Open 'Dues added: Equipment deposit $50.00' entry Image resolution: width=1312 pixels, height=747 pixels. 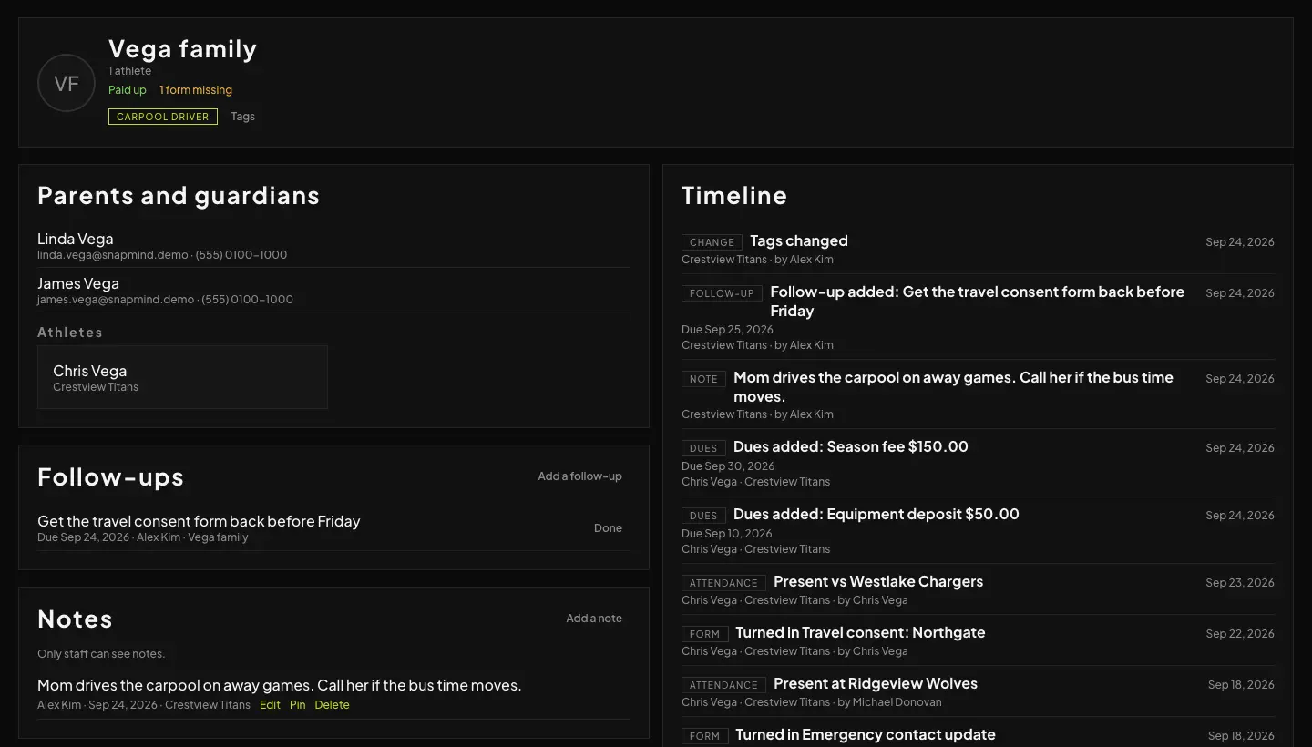[x=876, y=514]
